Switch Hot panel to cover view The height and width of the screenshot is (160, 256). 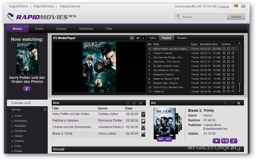pos(239,103)
